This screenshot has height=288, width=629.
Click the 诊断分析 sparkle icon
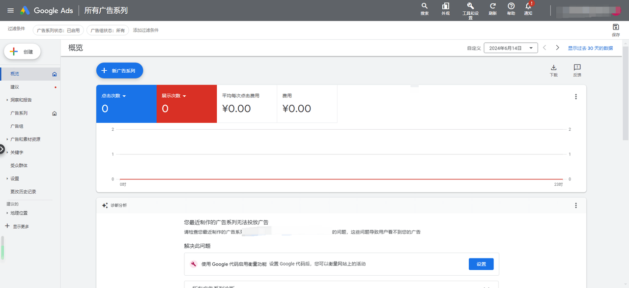105,205
